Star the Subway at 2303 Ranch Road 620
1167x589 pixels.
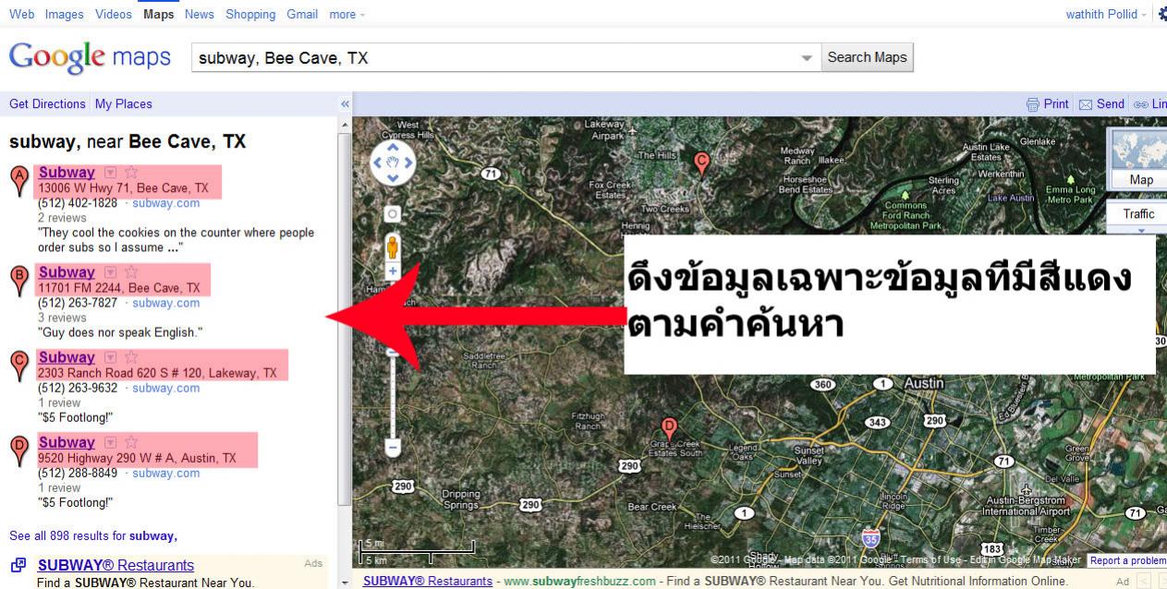(x=131, y=357)
